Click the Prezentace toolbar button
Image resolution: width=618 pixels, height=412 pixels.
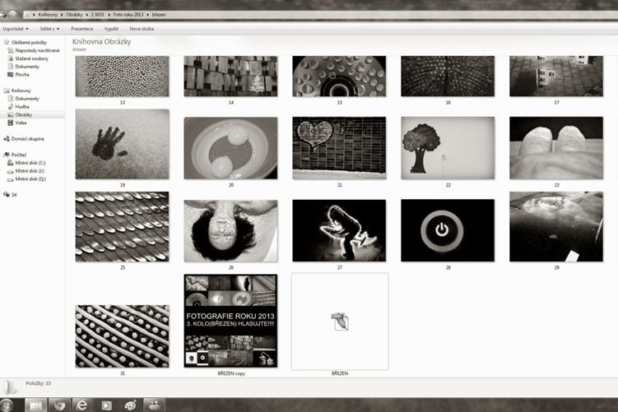82,29
